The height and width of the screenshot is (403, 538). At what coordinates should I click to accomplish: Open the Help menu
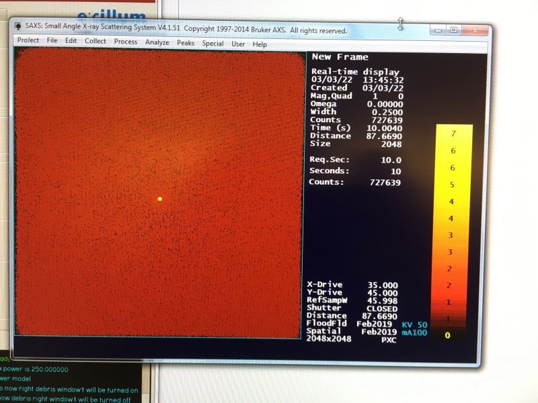pyautogui.click(x=260, y=44)
